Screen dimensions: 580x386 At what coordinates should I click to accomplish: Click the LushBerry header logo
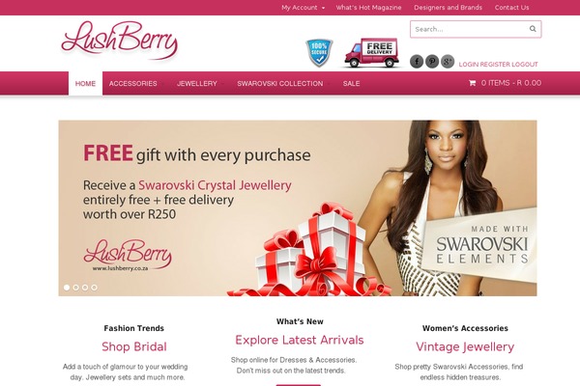pyautogui.click(x=120, y=41)
